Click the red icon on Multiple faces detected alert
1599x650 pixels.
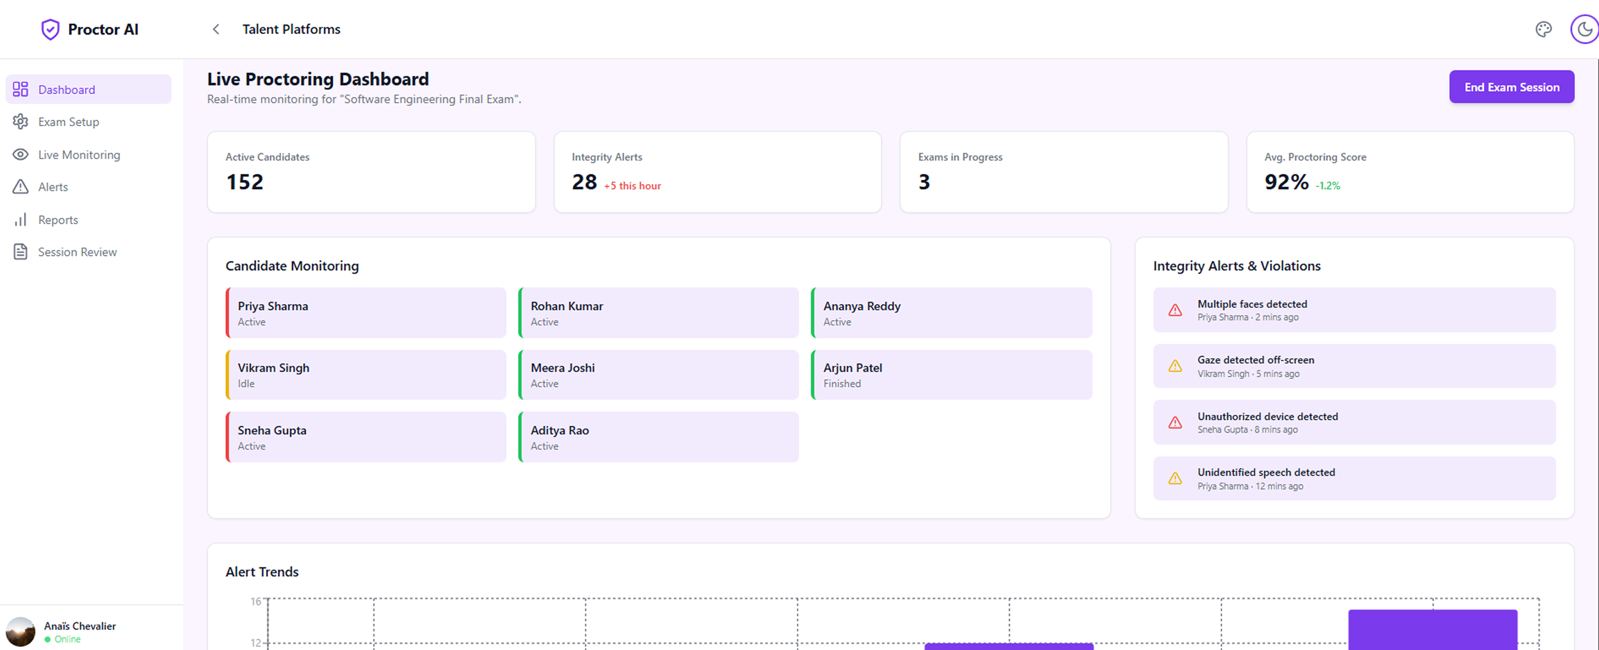(x=1175, y=310)
